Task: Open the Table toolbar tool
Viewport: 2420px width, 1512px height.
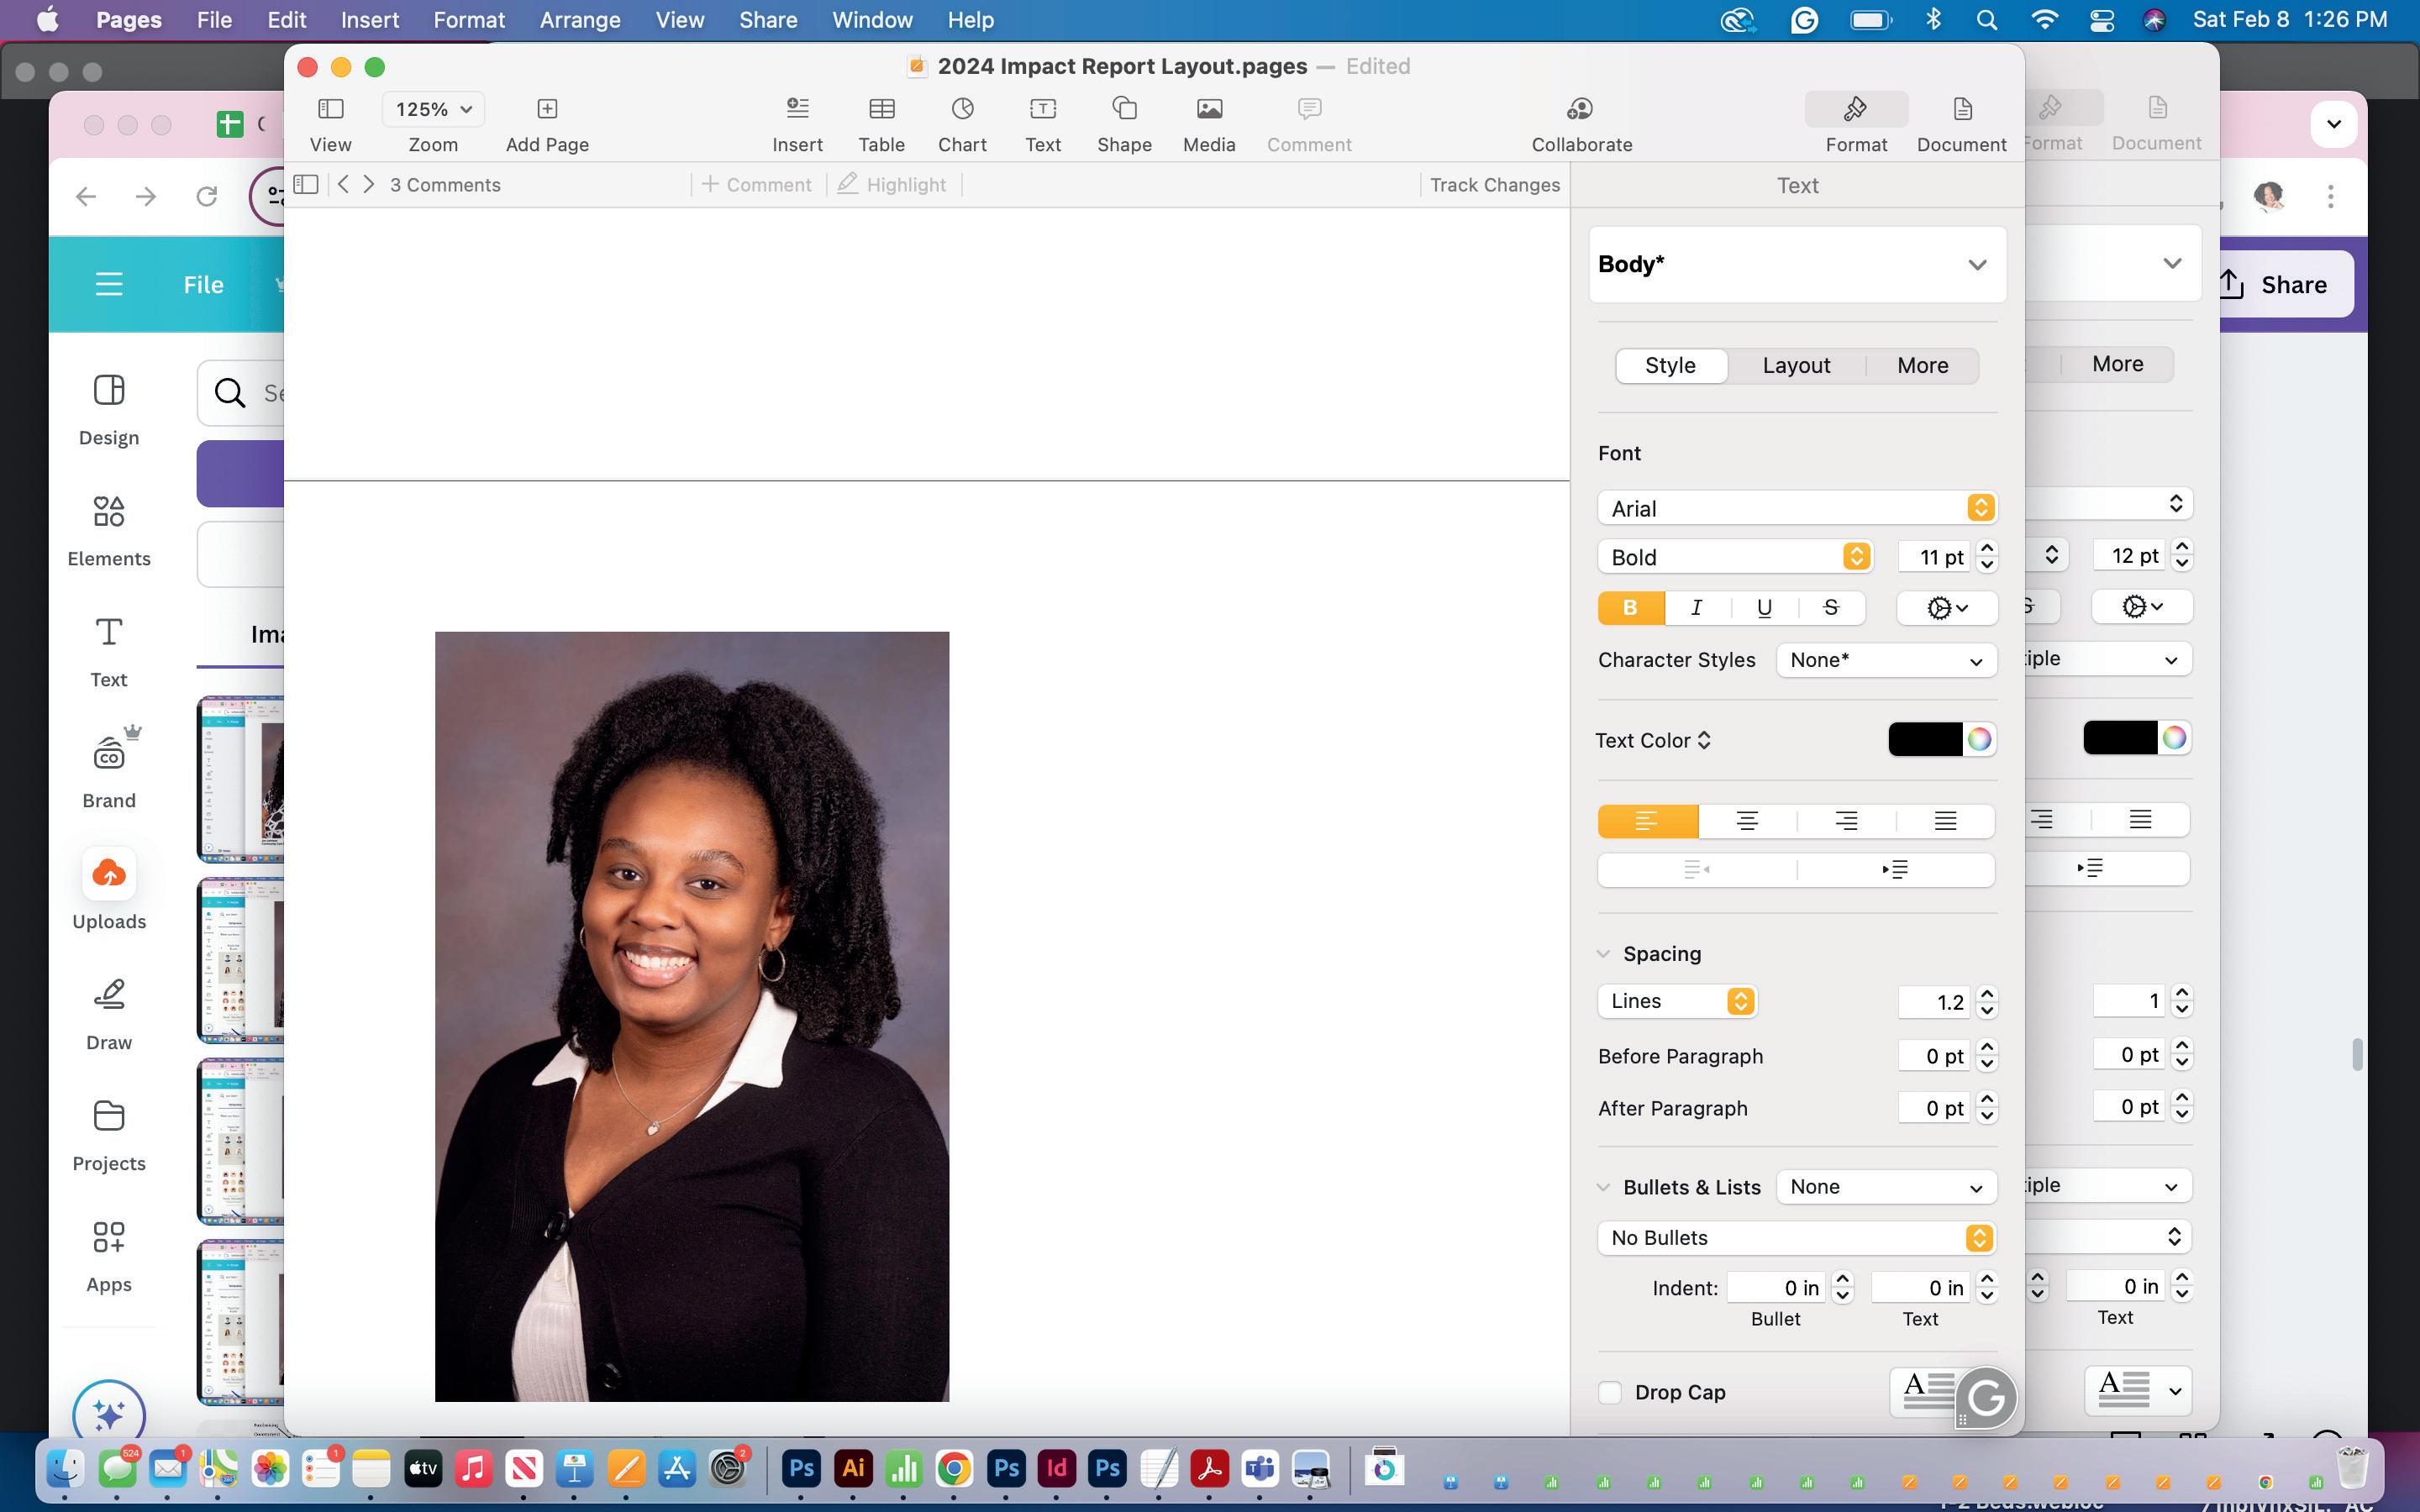Action: (881, 109)
